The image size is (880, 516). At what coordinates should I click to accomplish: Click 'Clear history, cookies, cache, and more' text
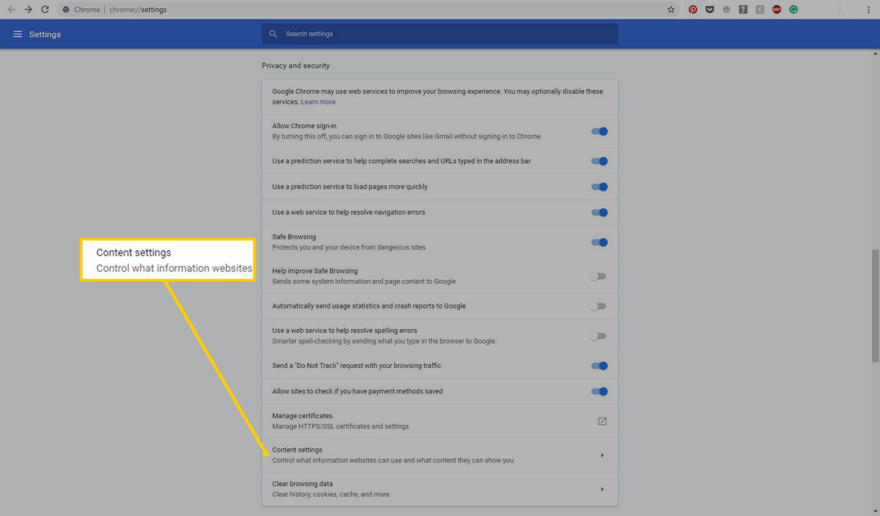click(x=331, y=494)
